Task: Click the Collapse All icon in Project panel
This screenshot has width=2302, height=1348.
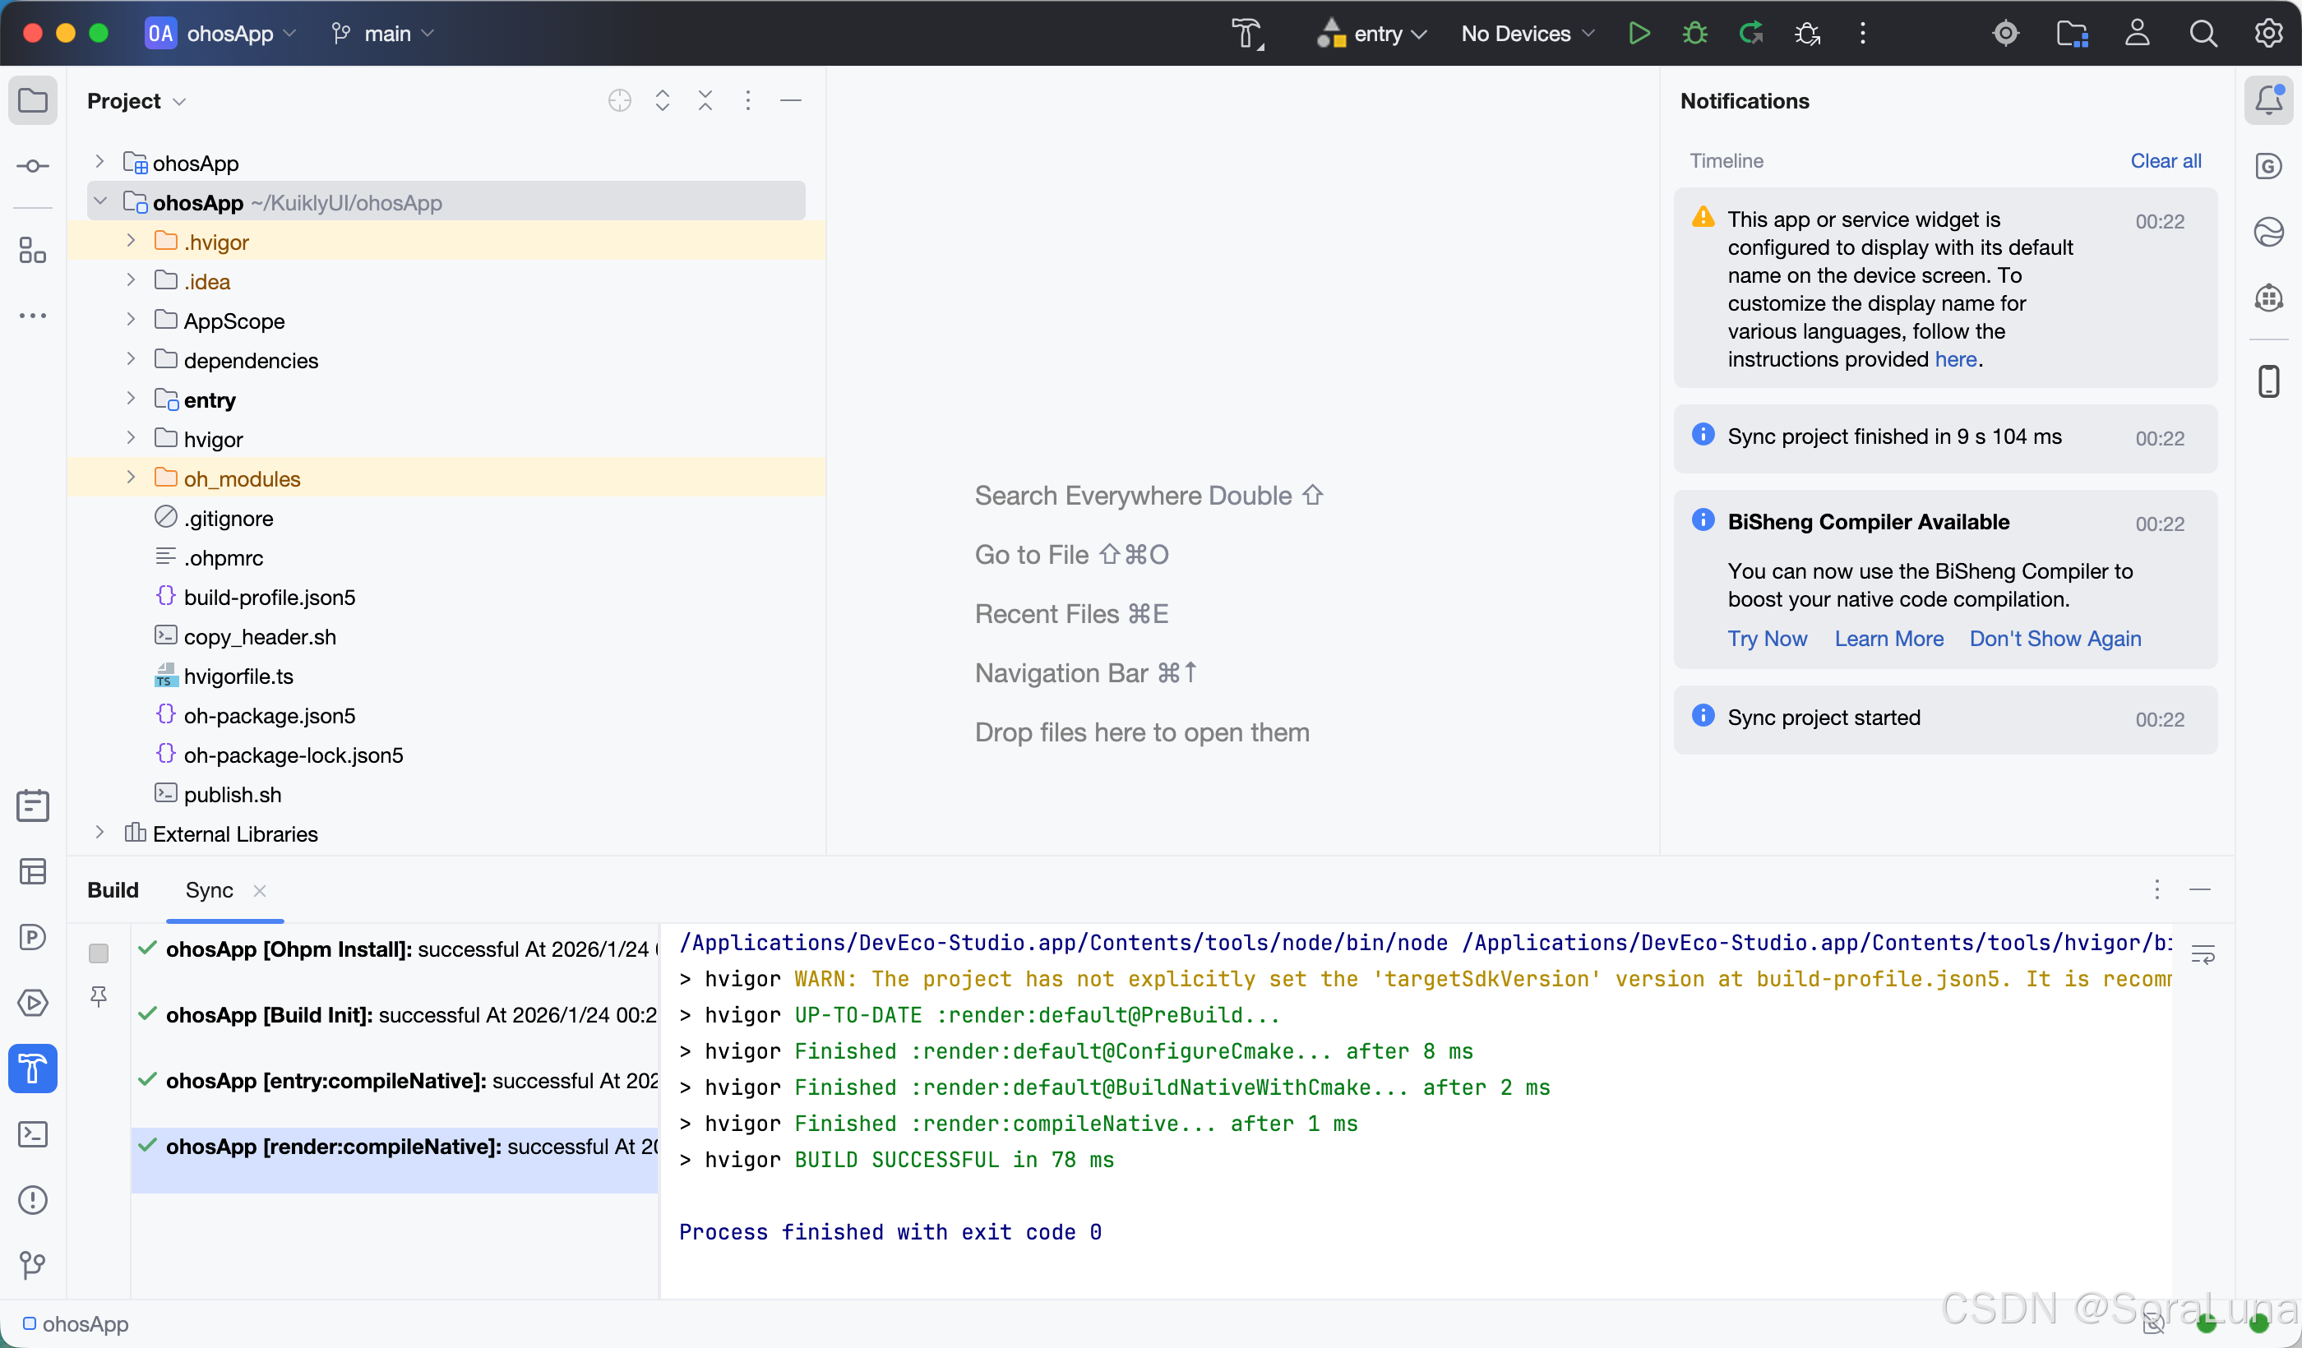Action: click(705, 100)
